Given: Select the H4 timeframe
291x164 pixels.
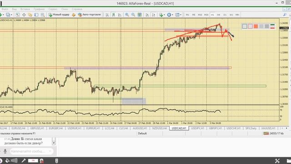Looking at the screenshot, I should pos(219,15).
